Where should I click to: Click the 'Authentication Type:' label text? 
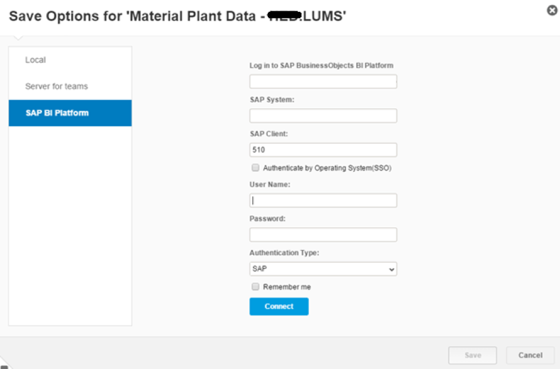(284, 253)
